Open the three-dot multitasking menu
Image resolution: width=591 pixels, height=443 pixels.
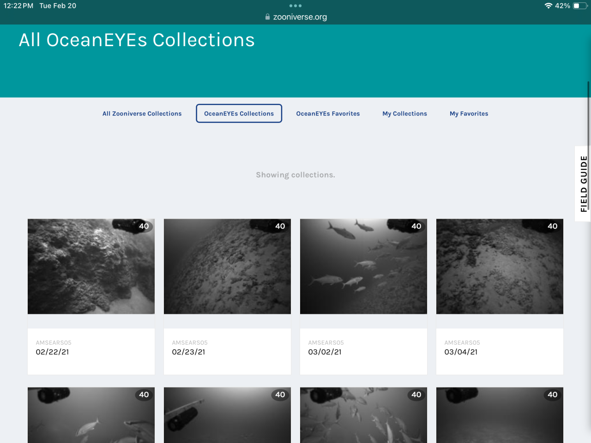click(x=295, y=6)
